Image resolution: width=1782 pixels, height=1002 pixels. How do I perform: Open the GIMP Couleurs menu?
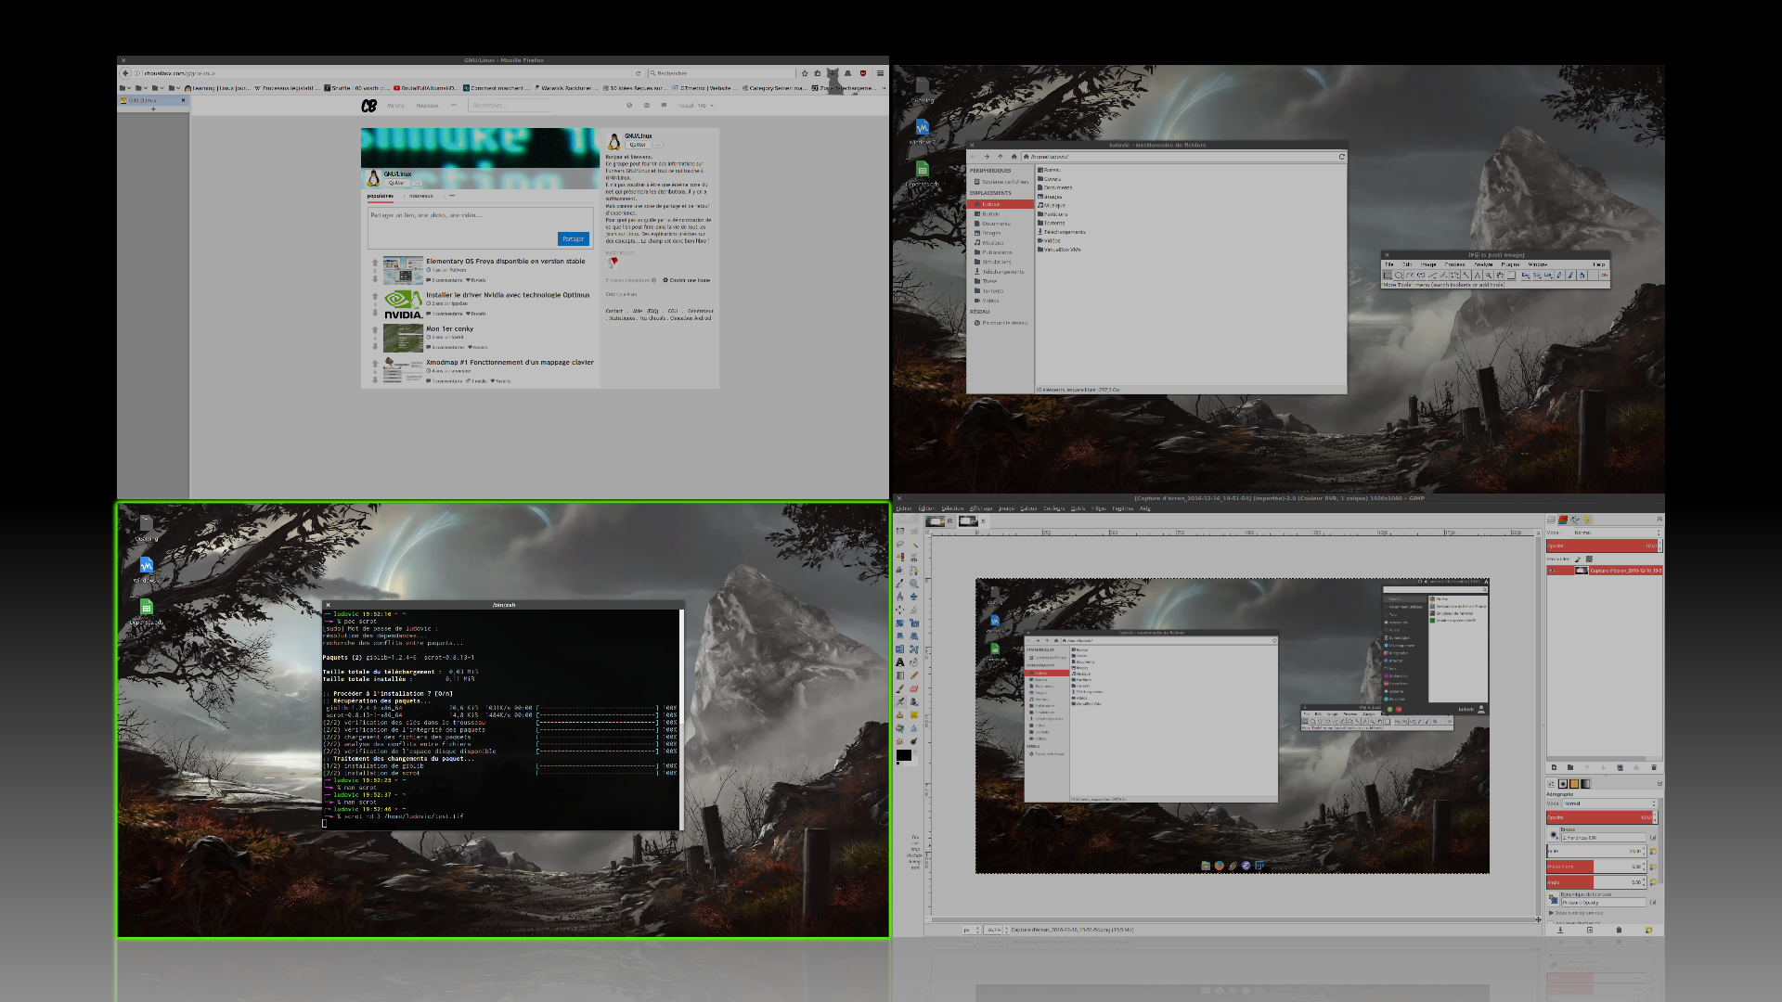(x=1053, y=508)
